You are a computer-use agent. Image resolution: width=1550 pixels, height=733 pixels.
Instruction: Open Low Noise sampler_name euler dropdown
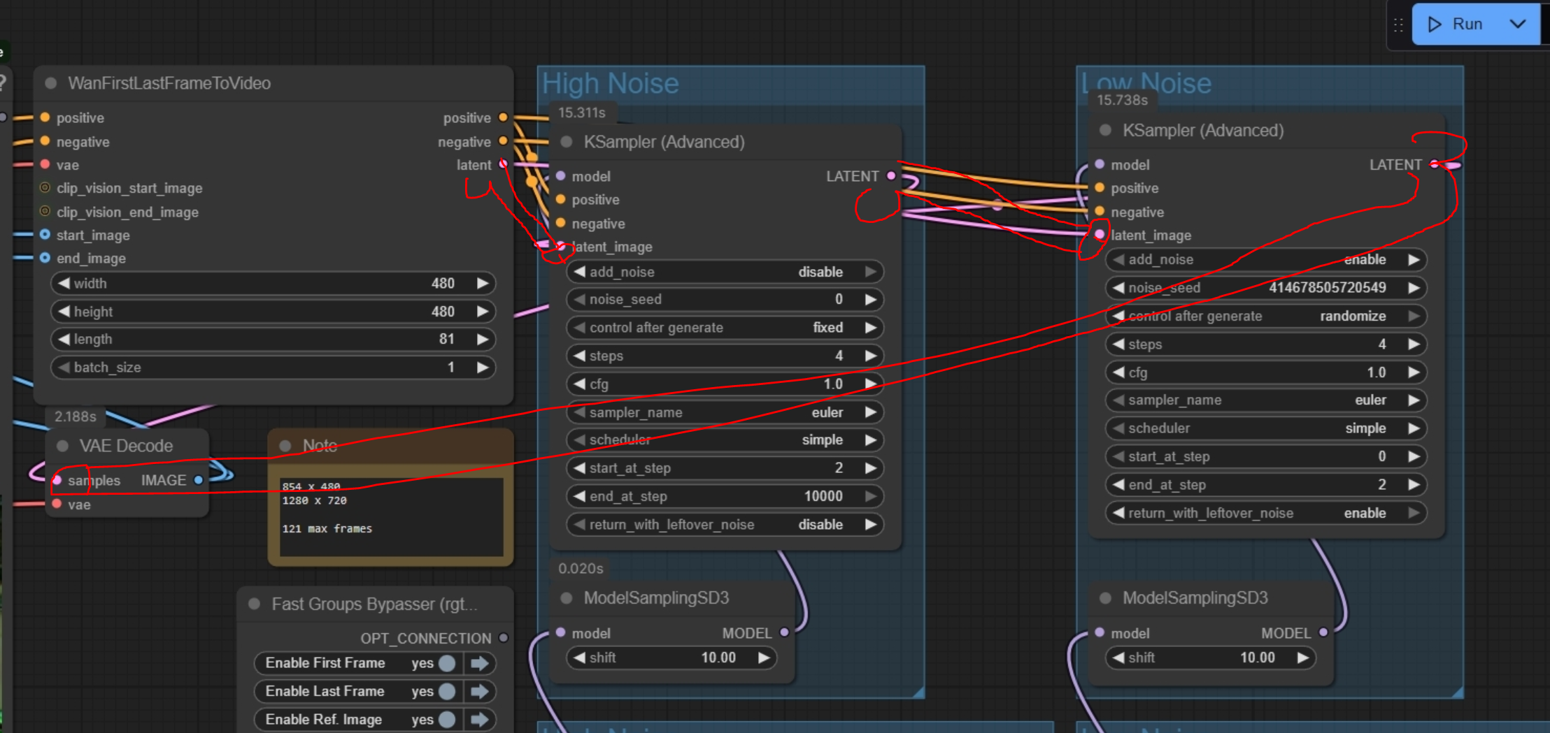pos(1265,400)
